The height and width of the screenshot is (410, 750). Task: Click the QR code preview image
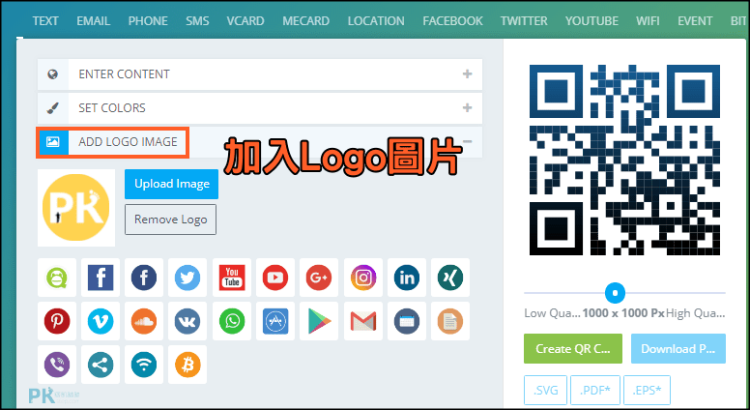coord(624,160)
